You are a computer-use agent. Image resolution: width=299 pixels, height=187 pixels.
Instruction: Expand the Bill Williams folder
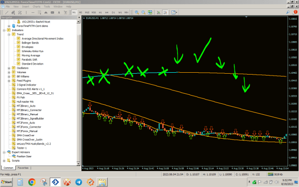click(9, 77)
